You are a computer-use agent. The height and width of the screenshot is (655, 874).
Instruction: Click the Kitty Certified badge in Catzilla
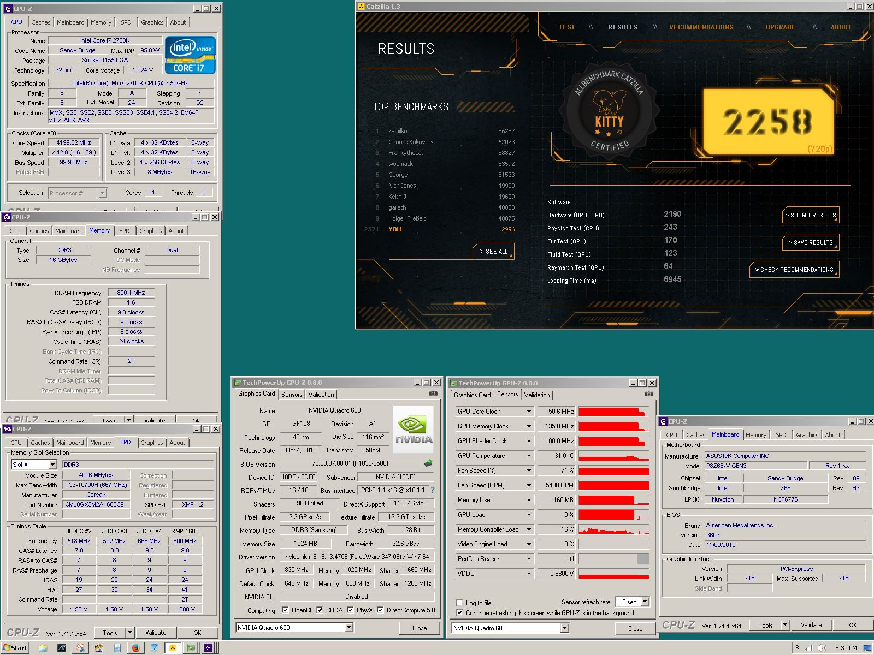[x=609, y=112]
